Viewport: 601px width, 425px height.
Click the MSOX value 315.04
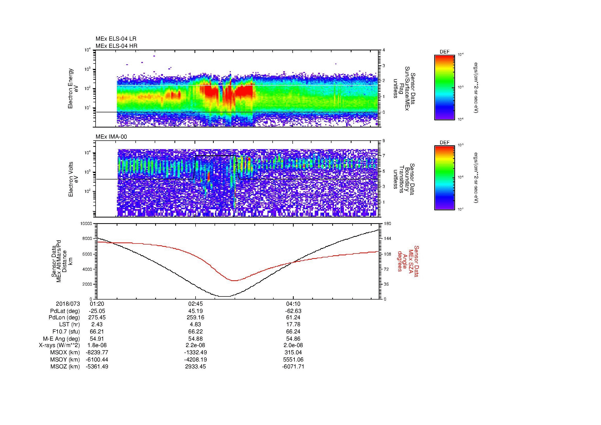click(x=293, y=352)
